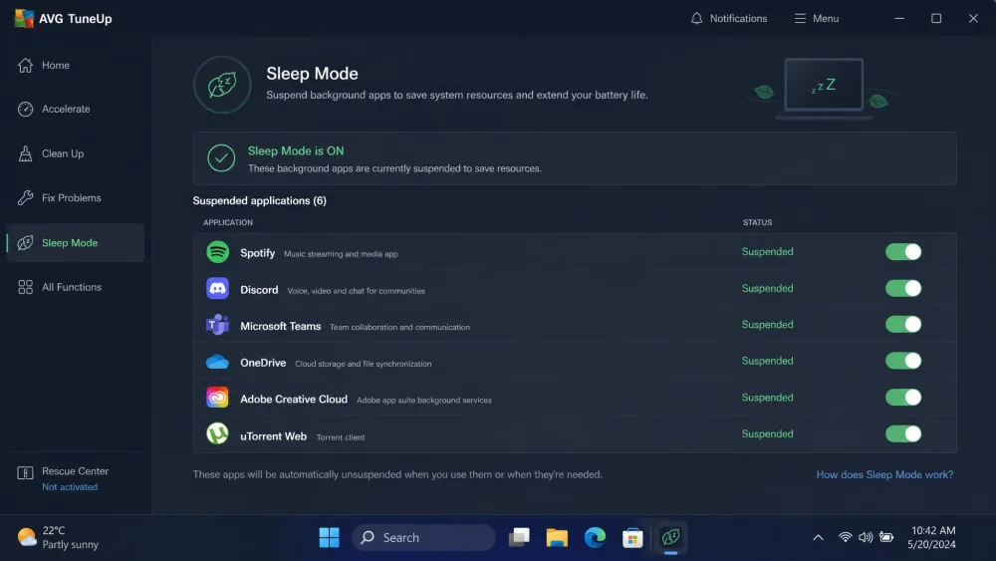Click OneDrive's Suspended status text

tap(767, 361)
